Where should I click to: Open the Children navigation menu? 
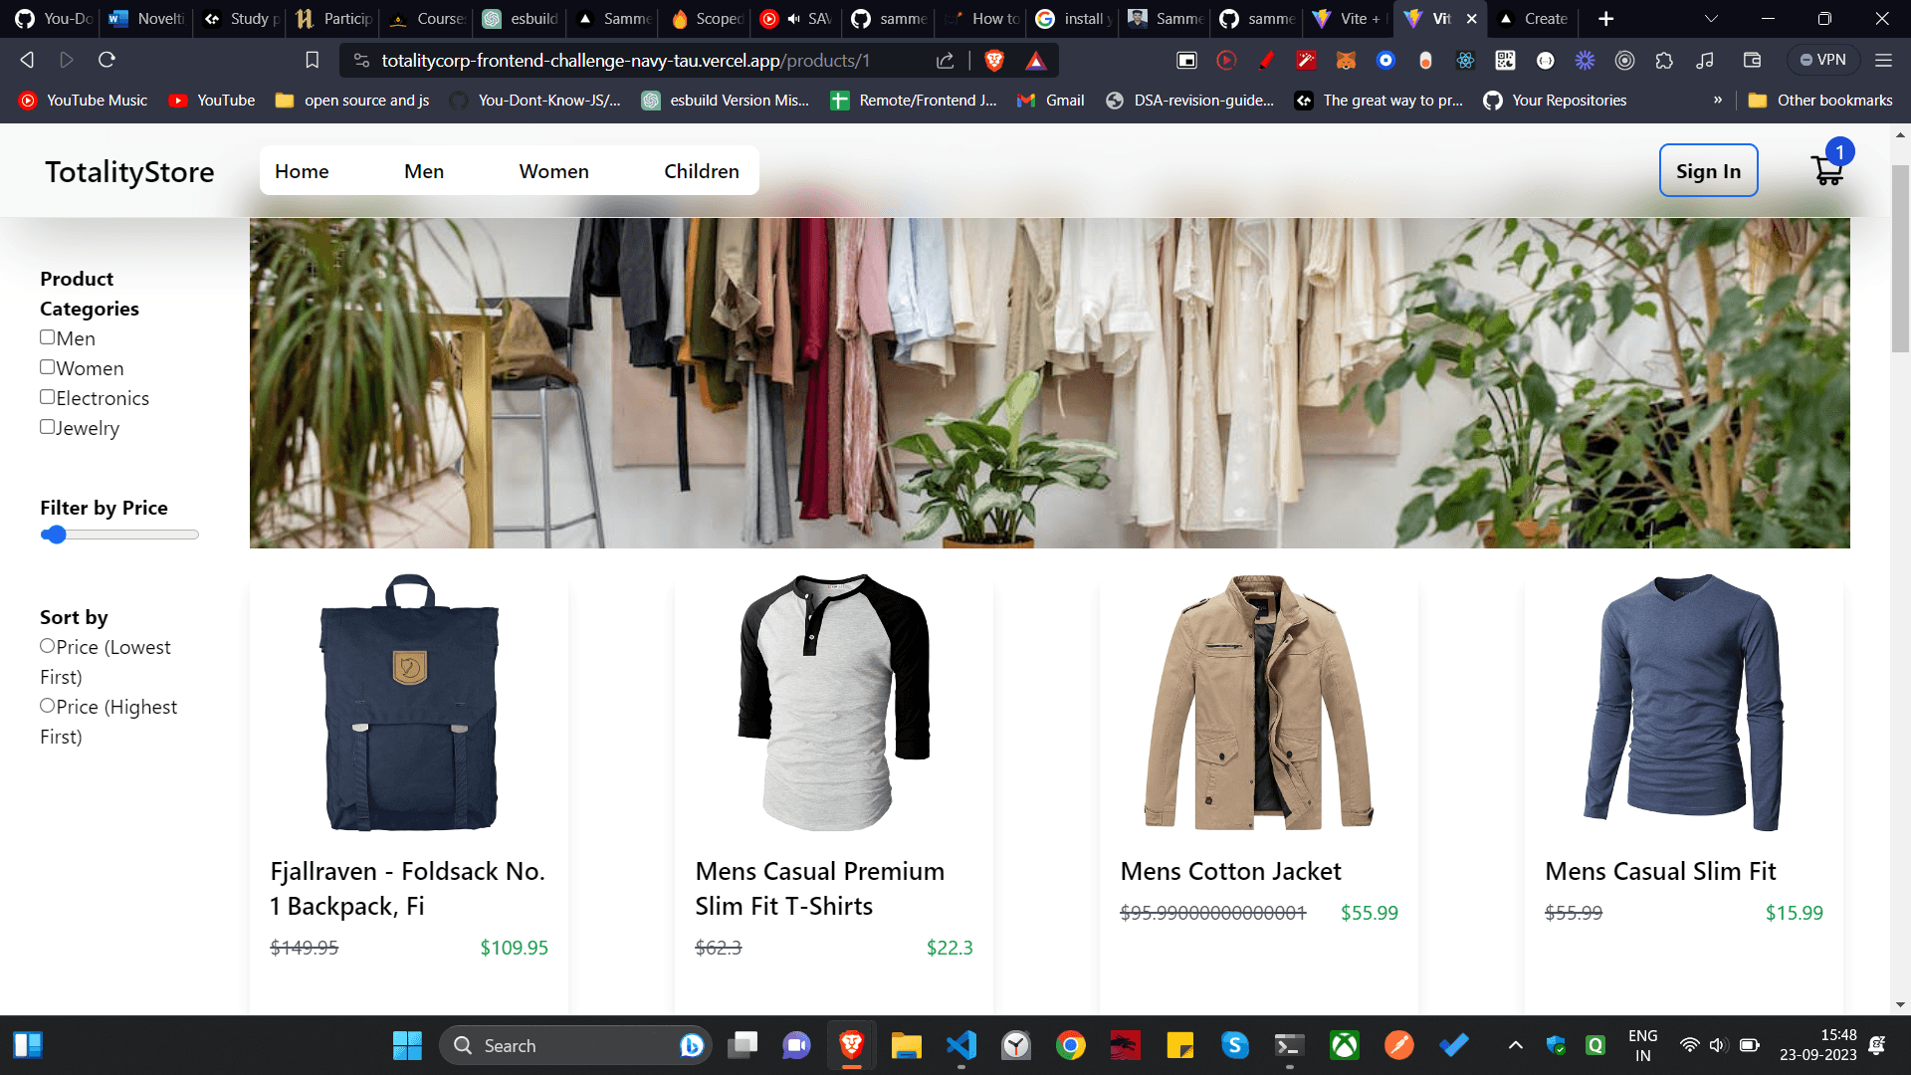(x=701, y=169)
